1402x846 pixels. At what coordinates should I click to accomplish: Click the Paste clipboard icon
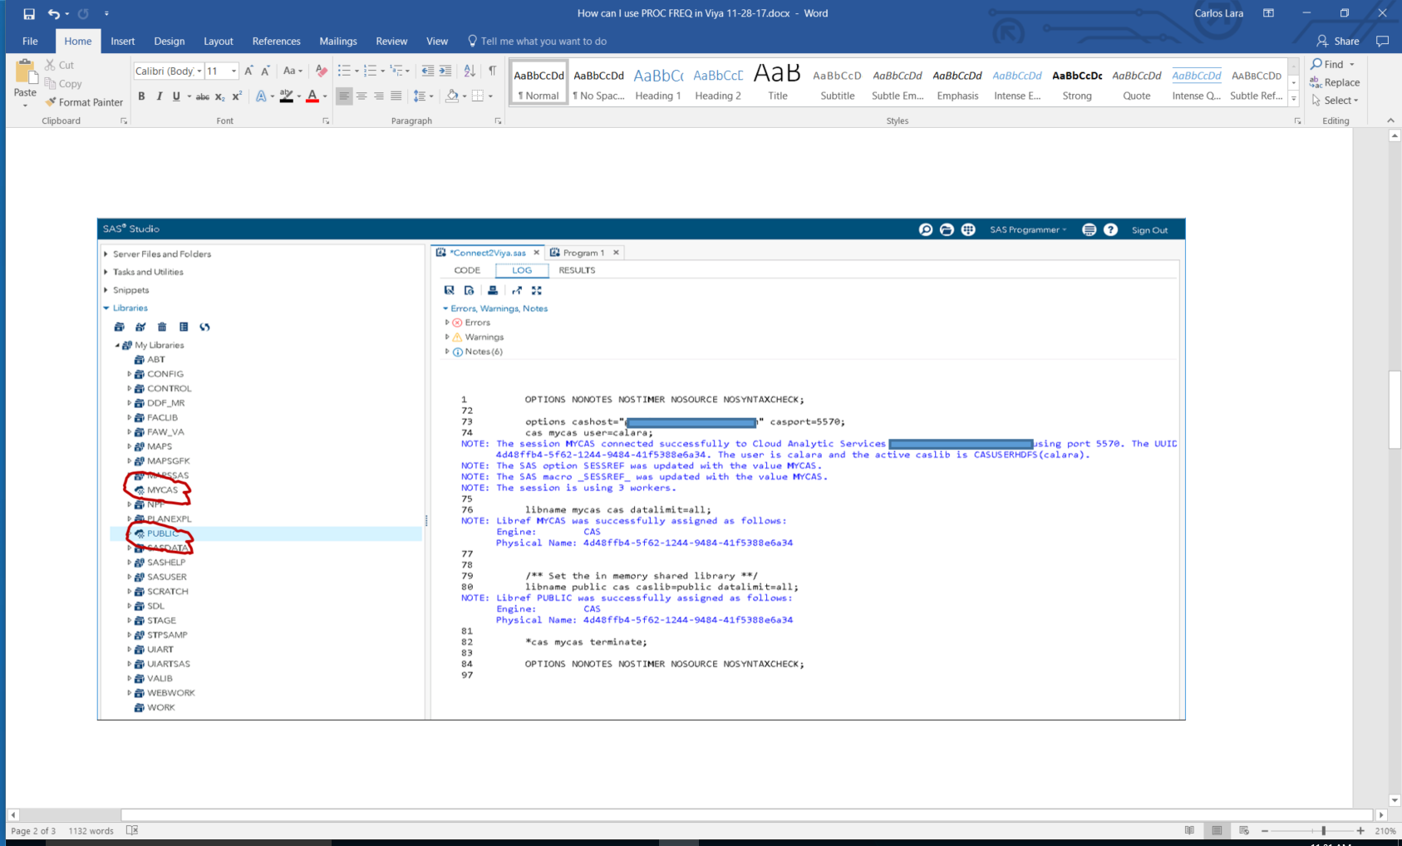(25, 72)
